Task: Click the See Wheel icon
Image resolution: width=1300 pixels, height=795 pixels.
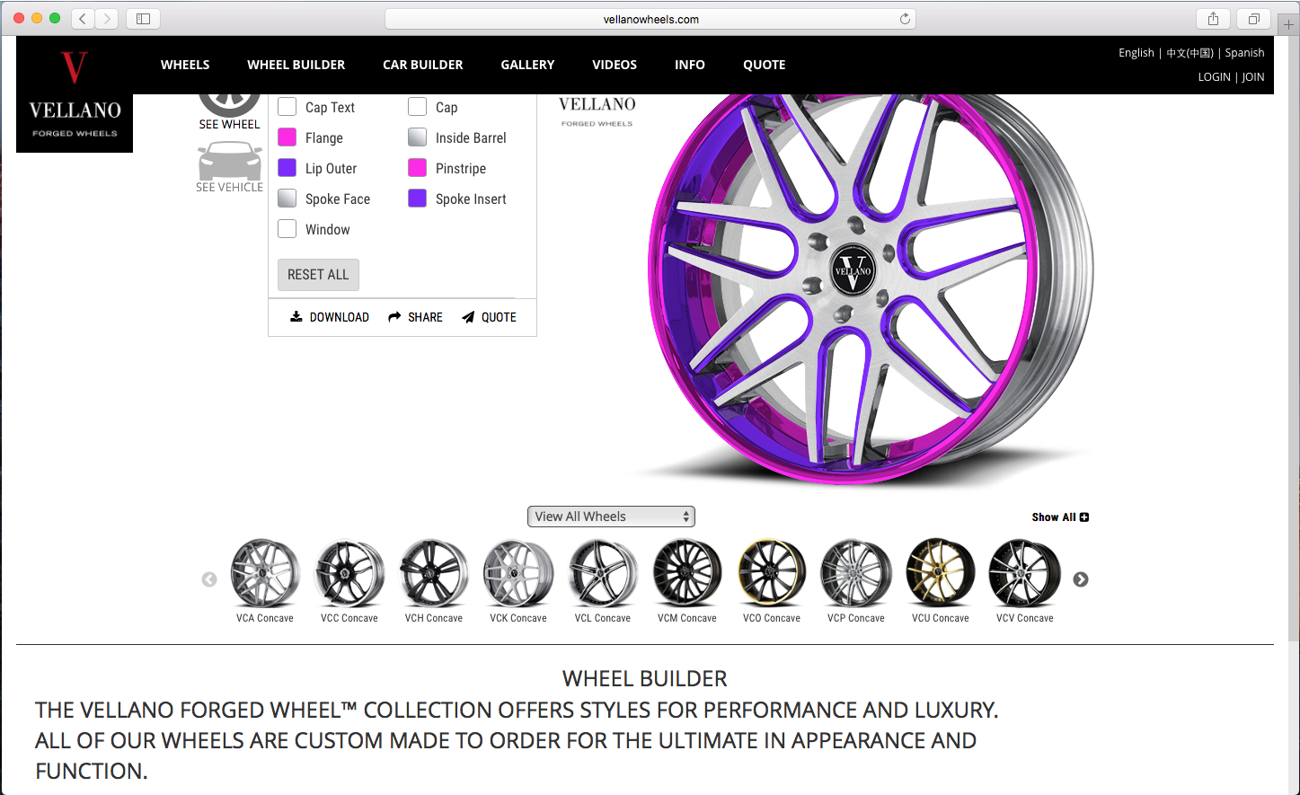Action: tap(229, 105)
